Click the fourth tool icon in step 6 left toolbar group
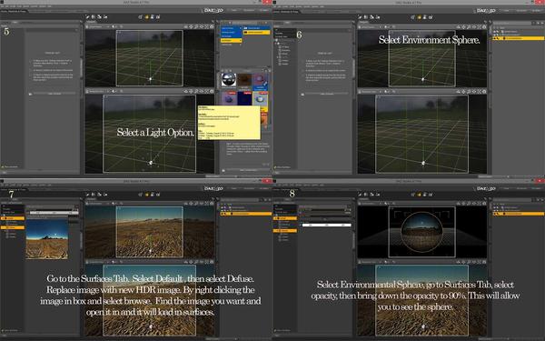 [378, 16]
